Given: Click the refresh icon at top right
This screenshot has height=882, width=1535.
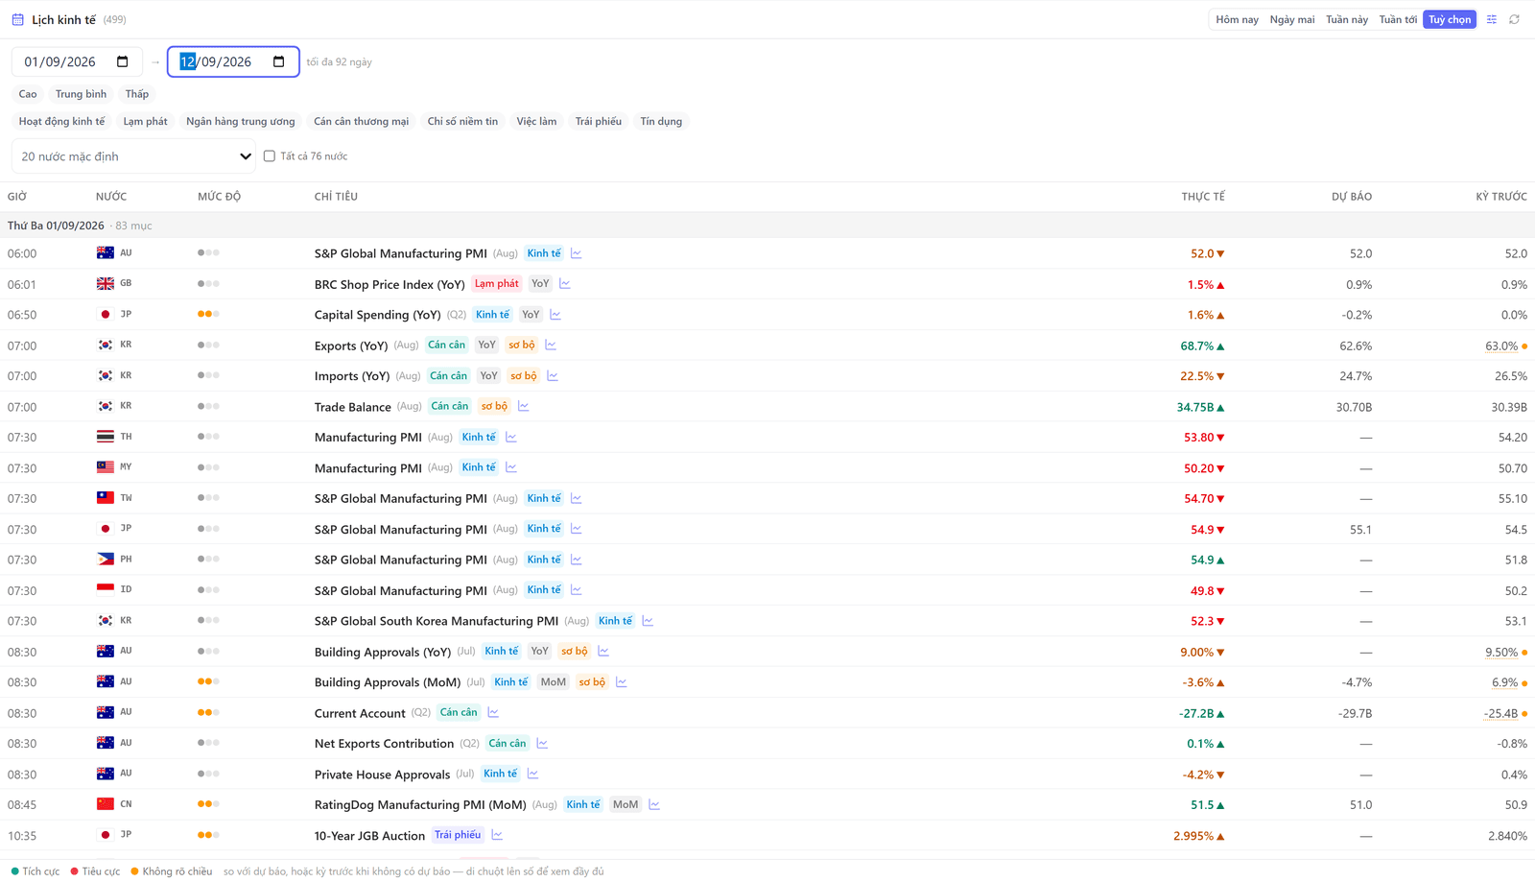Looking at the screenshot, I should coord(1515,19).
